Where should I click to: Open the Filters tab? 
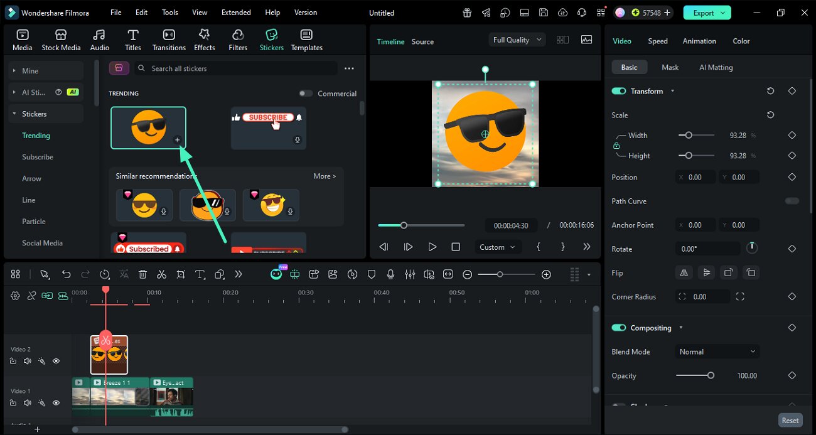pos(238,40)
